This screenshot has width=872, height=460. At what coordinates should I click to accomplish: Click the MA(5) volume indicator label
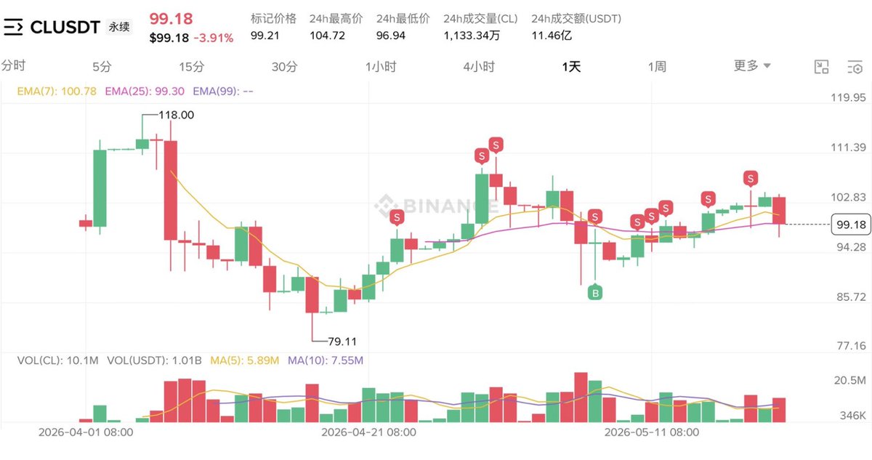click(246, 360)
